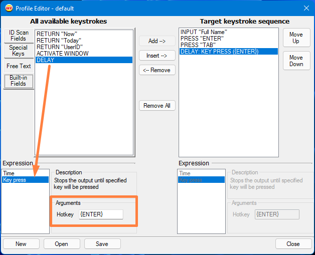Click the Move Up button

point(296,38)
